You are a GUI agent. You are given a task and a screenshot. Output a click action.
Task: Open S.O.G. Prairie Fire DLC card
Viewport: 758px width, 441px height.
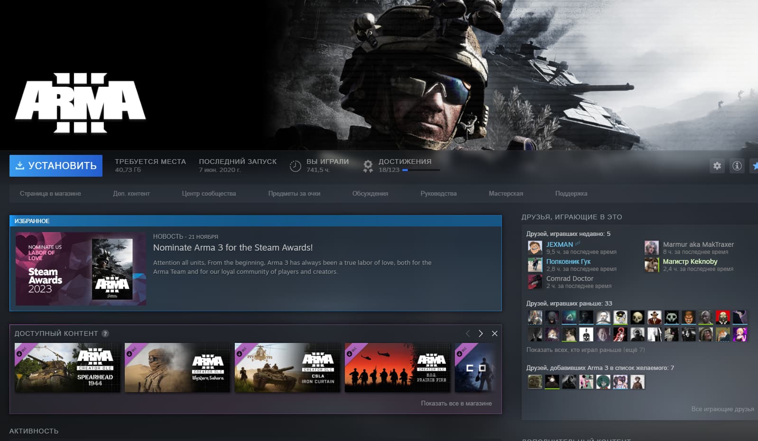pos(397,368)
